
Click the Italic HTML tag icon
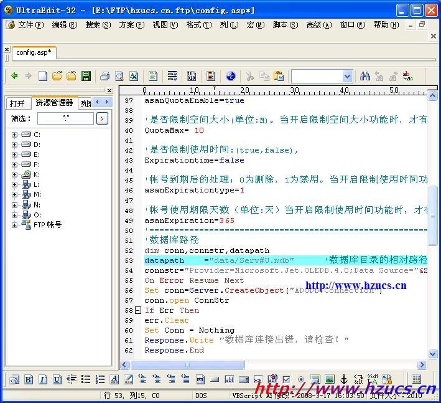[43, 379]
